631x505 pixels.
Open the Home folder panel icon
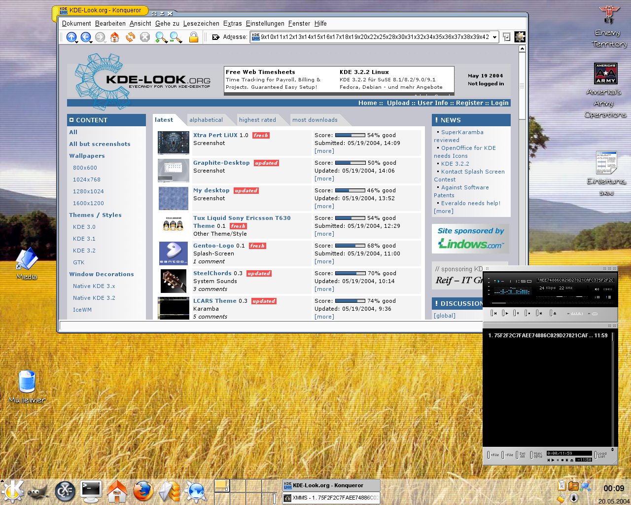pos(117,491)
